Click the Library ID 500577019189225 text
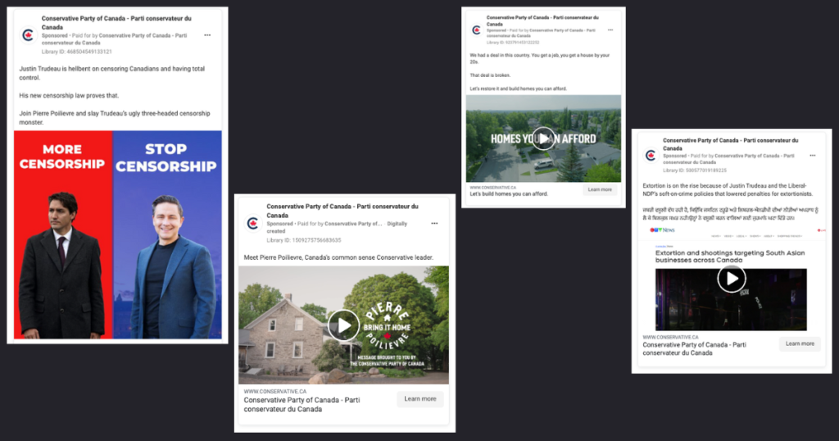Viewport: 839px width, 441px height. pos(695,170)
